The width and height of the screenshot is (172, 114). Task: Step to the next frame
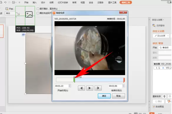point(98,88)
